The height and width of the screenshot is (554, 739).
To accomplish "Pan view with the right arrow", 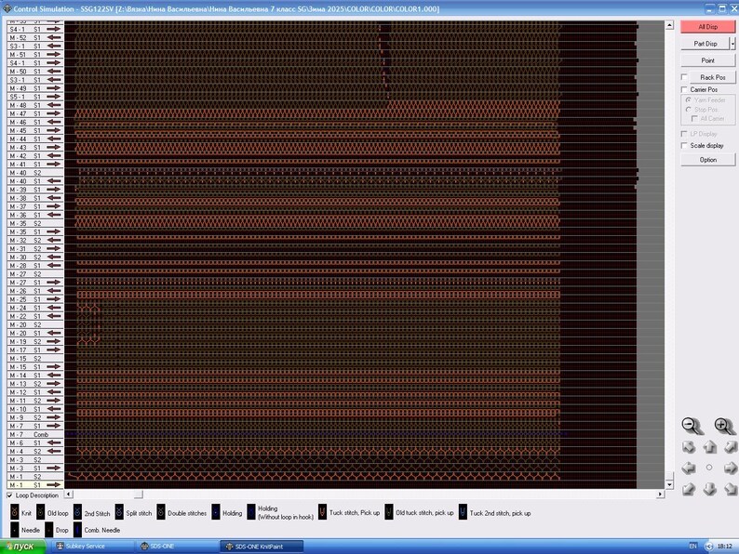I will (730, 468).
